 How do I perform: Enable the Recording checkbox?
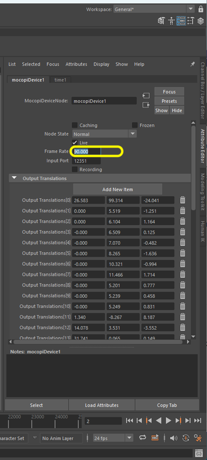(75, 169)
